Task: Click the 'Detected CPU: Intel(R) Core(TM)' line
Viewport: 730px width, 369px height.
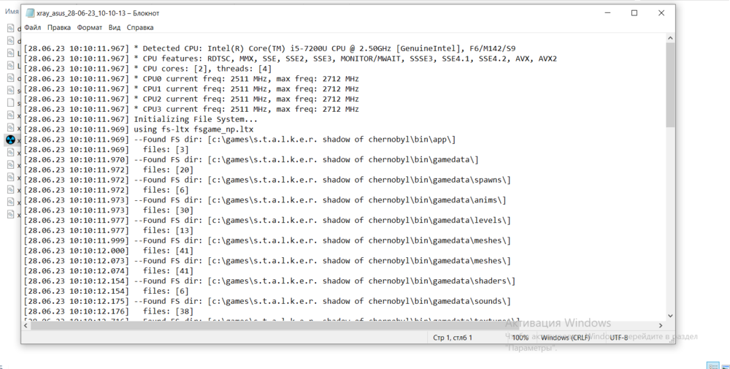Action: pyautogui.click(x=269, y=48)
